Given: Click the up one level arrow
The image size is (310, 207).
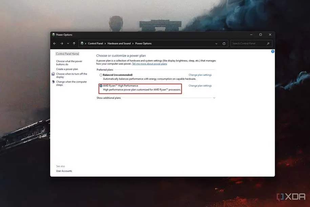Looking at the screenshot, I should pos(74,43).
